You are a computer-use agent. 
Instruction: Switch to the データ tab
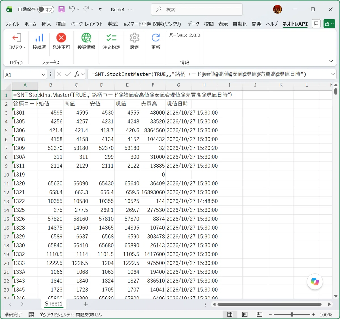tap(193, 24)
